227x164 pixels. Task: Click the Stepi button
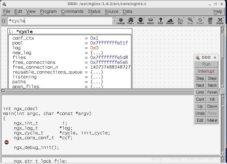click(x=212, y=78)
